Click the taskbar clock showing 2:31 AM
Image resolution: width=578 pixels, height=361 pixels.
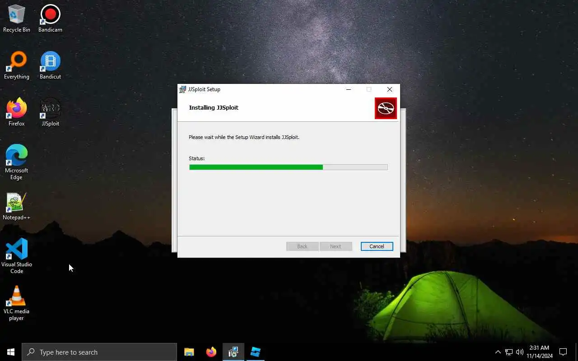click(x=539, y=352)
